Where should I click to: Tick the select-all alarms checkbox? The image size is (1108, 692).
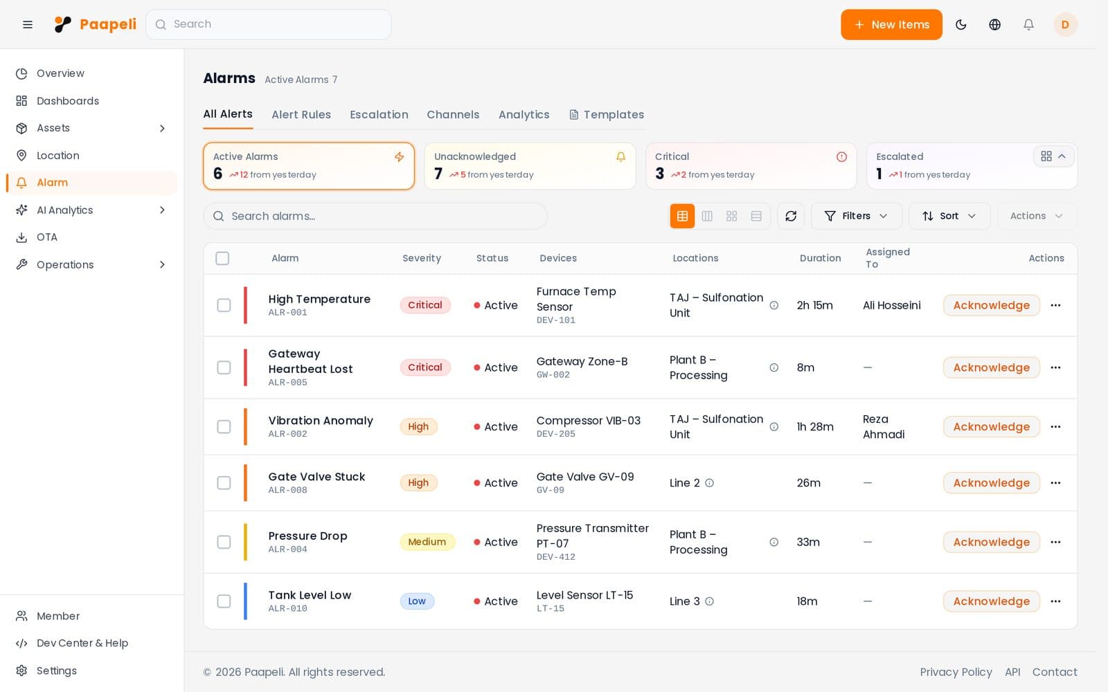pyautogui.click(x=222, y=258)
